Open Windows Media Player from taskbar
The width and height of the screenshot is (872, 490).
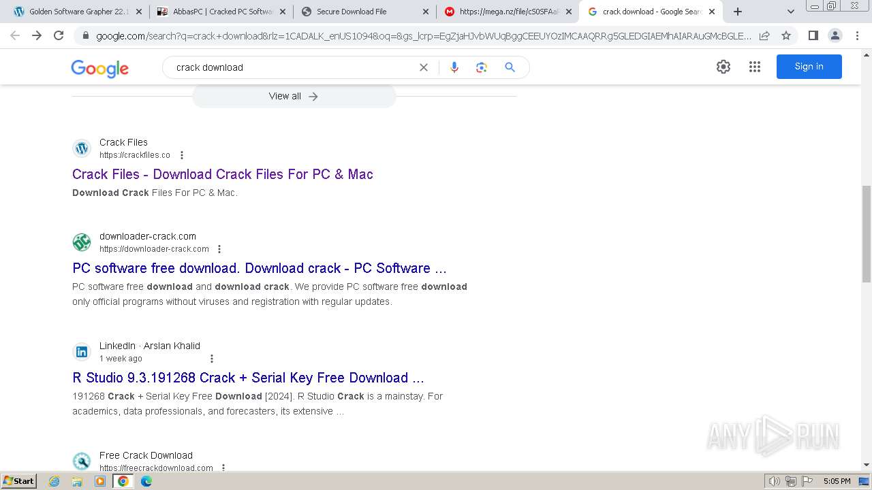click(100, 481)
